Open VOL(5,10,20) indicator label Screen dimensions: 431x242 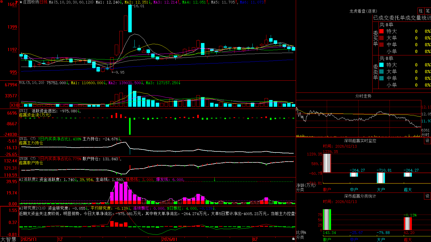tap(32, 83)
